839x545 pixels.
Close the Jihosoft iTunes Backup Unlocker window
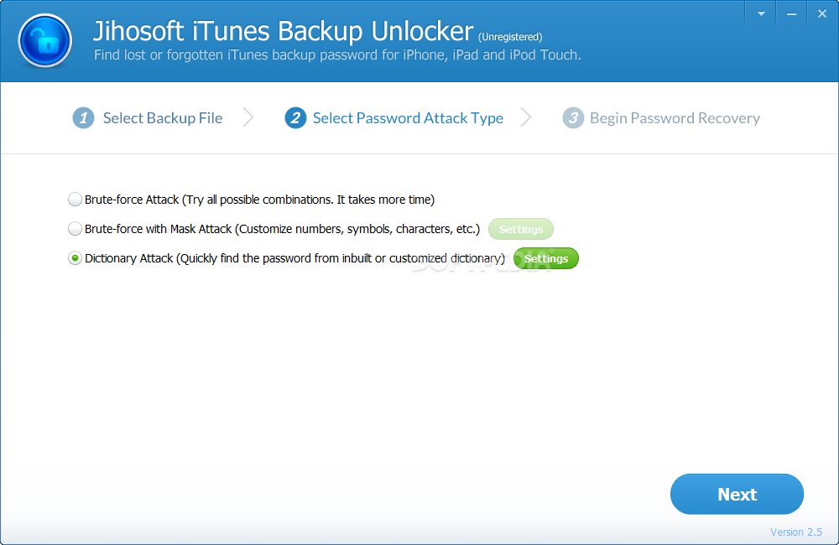pyautogui.click(x=822, y=13)
